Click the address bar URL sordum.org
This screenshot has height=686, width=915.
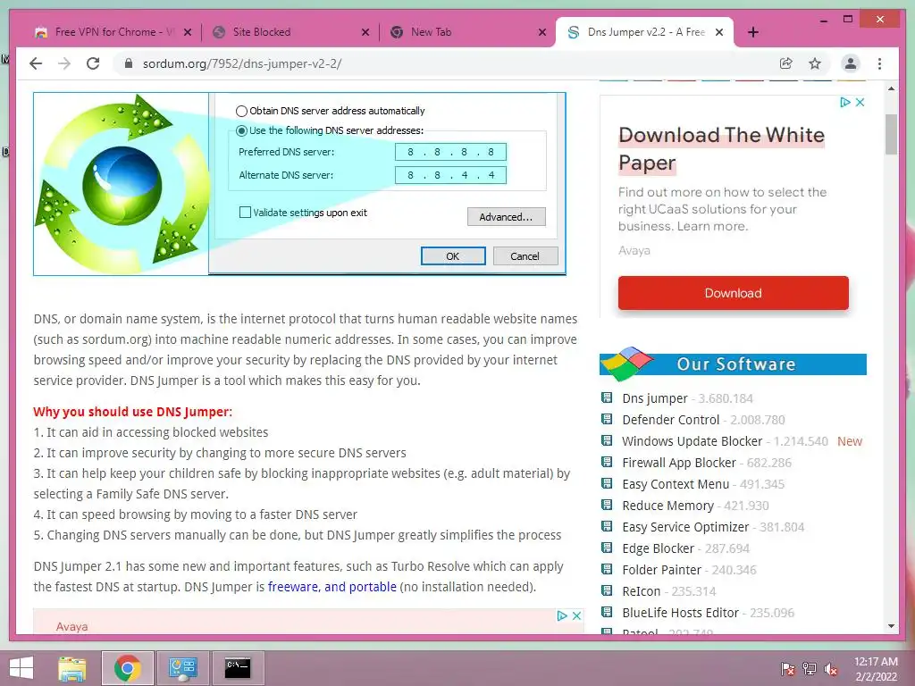pos(242,63)
